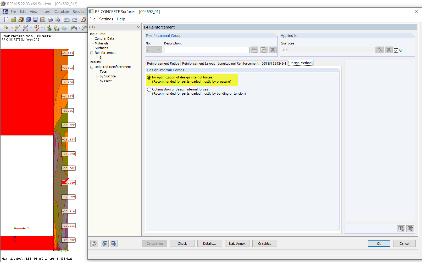Screen dimensions: 422x262
Task: Collapse the Reinforcement tree node
Action: point(92,53)
